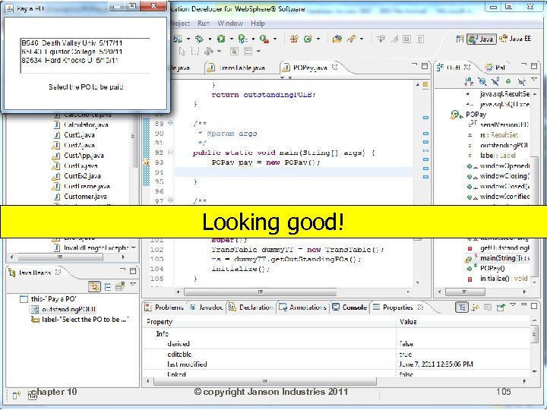Click the selection arrow tool in second toolbar row

[182, 52]
